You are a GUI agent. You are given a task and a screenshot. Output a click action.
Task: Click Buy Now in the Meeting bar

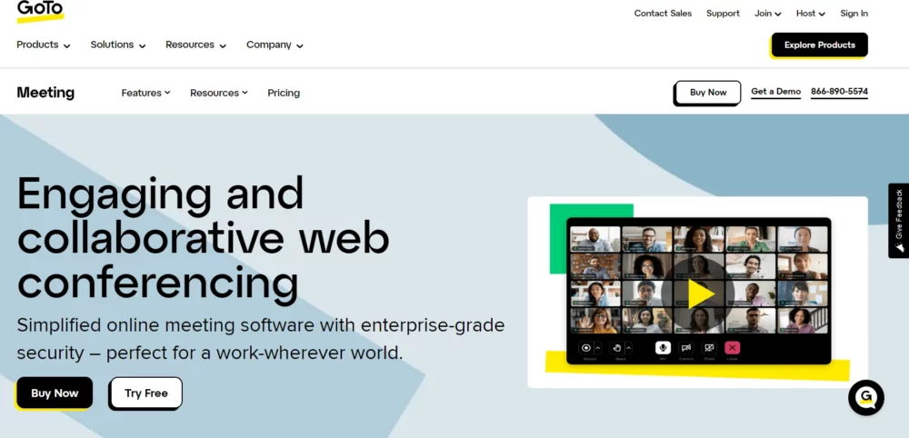(x=708, y=93)
